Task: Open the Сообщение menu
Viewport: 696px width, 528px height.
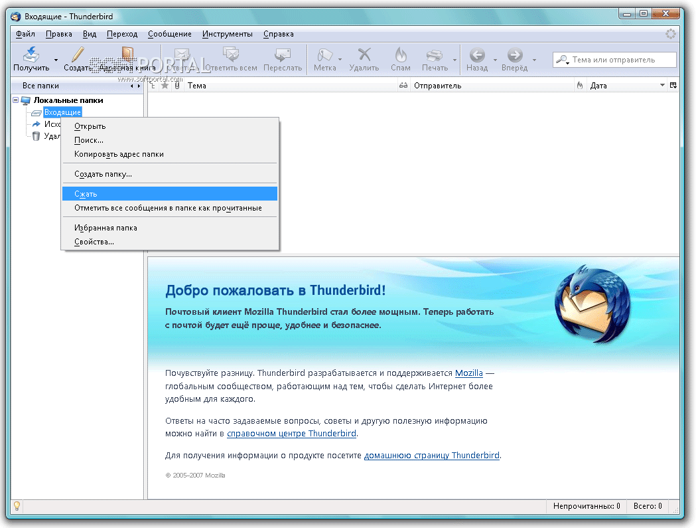Action: pos(170,34)
